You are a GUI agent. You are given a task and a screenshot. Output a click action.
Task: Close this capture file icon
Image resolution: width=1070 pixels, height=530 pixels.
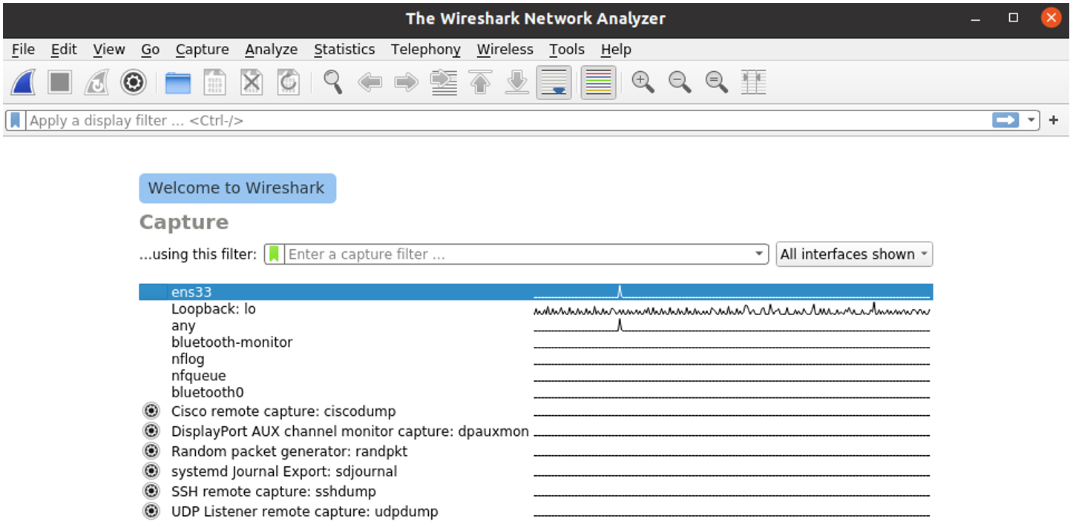tap(252, 82)
